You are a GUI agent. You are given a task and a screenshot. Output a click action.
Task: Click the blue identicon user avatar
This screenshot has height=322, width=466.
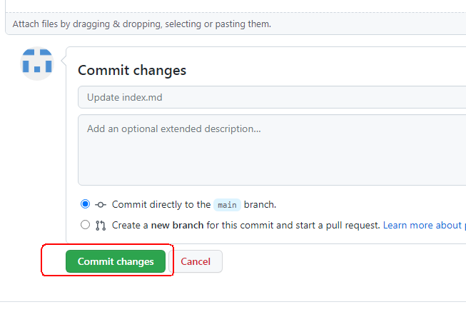point(37,64)
